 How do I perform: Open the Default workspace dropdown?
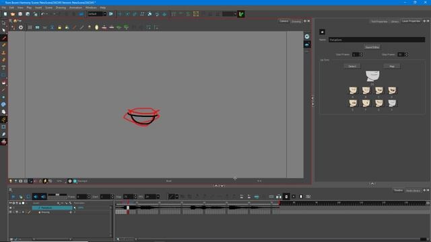[105, 14]
